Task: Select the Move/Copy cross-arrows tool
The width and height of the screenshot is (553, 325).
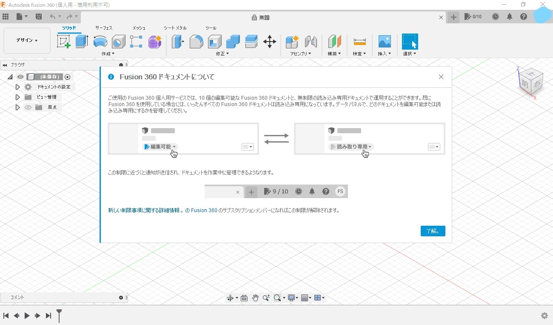Action: click(270, 42)
